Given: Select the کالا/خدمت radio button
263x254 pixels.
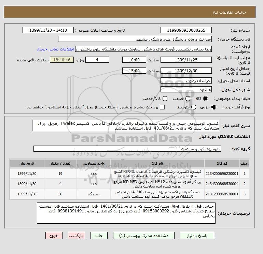Looking at the screenshot, I should click(x=165, y=99).
